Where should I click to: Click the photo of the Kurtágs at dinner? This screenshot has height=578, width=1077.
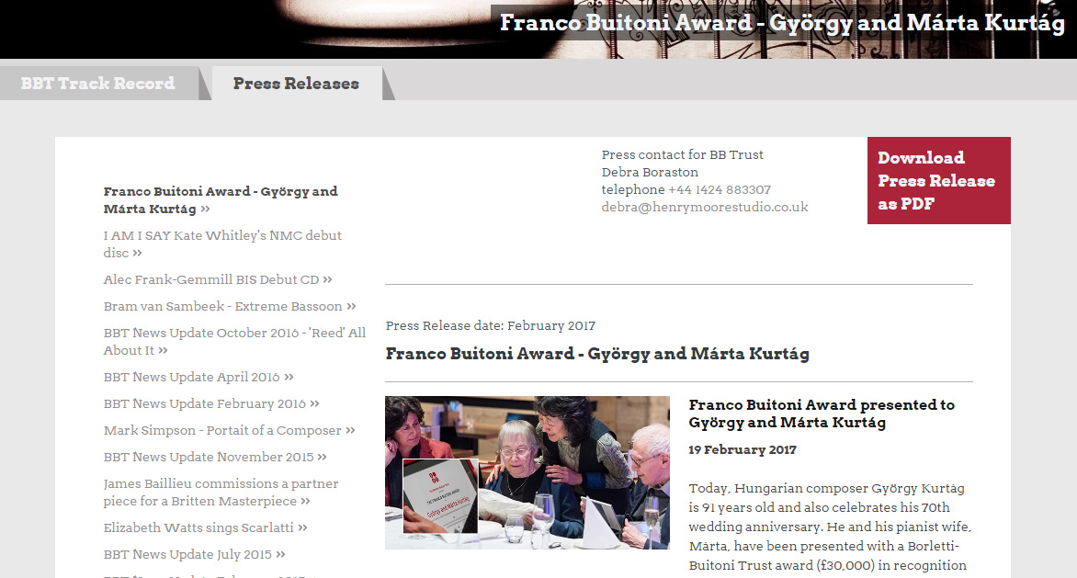pyautogui.click(x=527, y=472)
